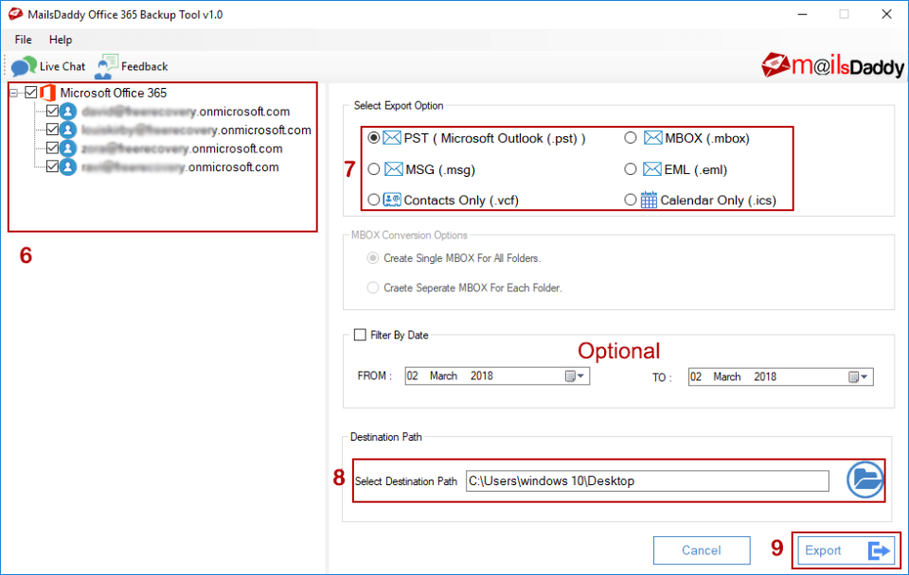The width and height of the screenshot is (909, 575).
Task: Open the TO date picker dropdown
Action: click(x=863, y=375)
